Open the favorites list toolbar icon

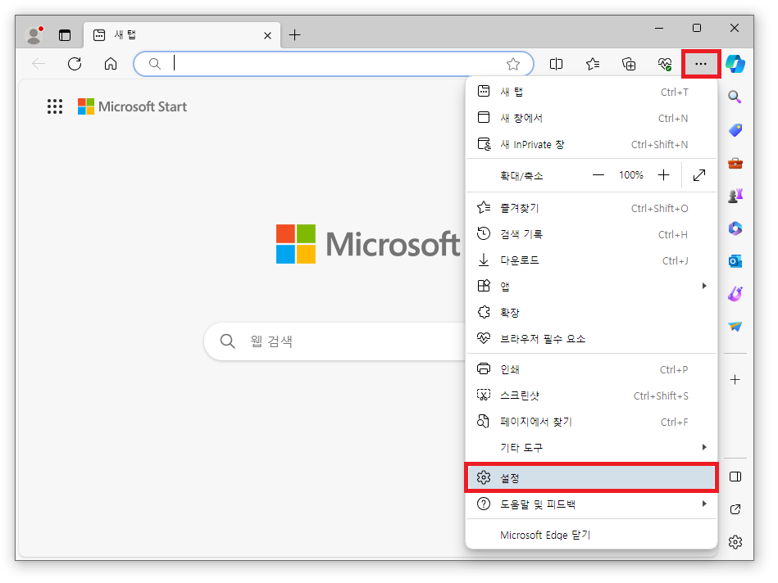coord(593,64)
